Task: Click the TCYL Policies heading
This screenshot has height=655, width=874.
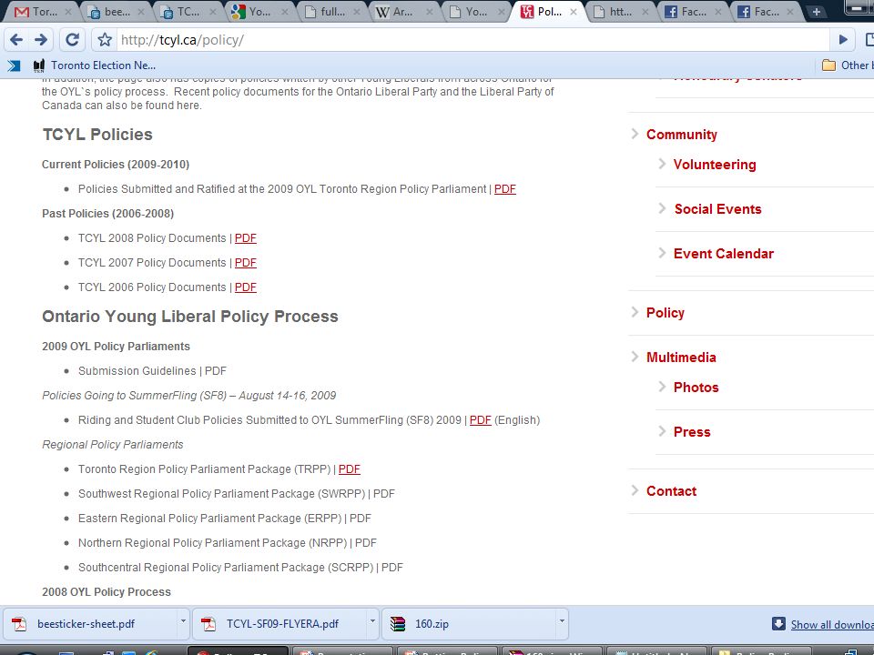Action: coord(97,135)
